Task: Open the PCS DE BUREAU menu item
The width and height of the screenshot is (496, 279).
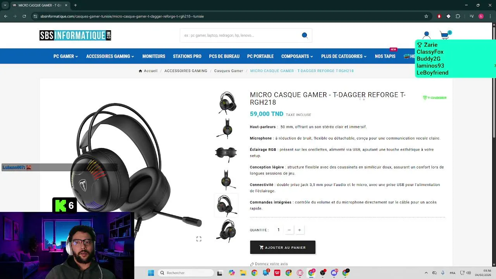Action: point(224,56)
